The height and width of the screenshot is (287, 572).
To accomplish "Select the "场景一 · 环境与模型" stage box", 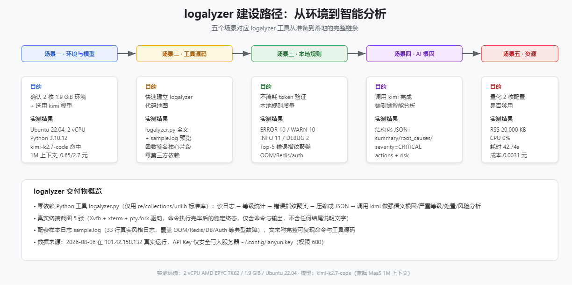I will click(x=69, y=54).
